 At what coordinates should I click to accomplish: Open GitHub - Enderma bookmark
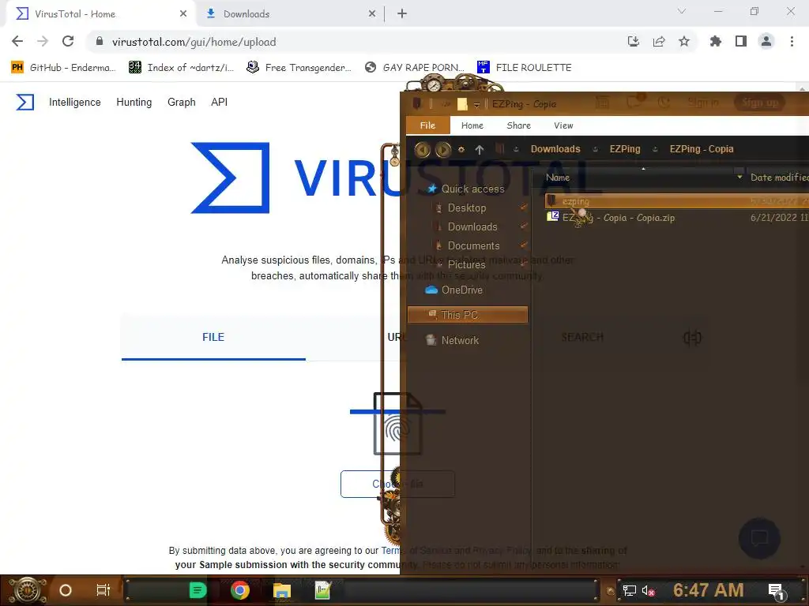63,68
